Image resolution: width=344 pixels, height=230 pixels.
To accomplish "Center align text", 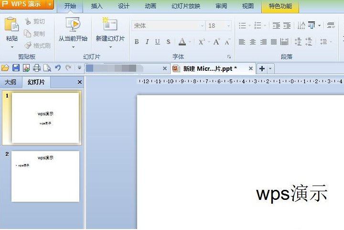I will coord(253,42).
